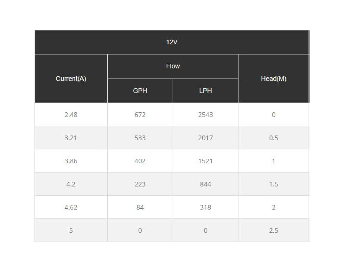The height and width of the screenshot is (274, 343).
Task: Select the 0.5 head value
Action: (274, 138)
